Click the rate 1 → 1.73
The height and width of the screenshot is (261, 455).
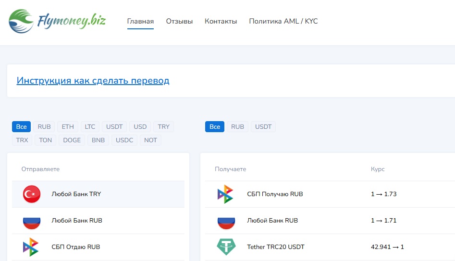click(383, 194)
